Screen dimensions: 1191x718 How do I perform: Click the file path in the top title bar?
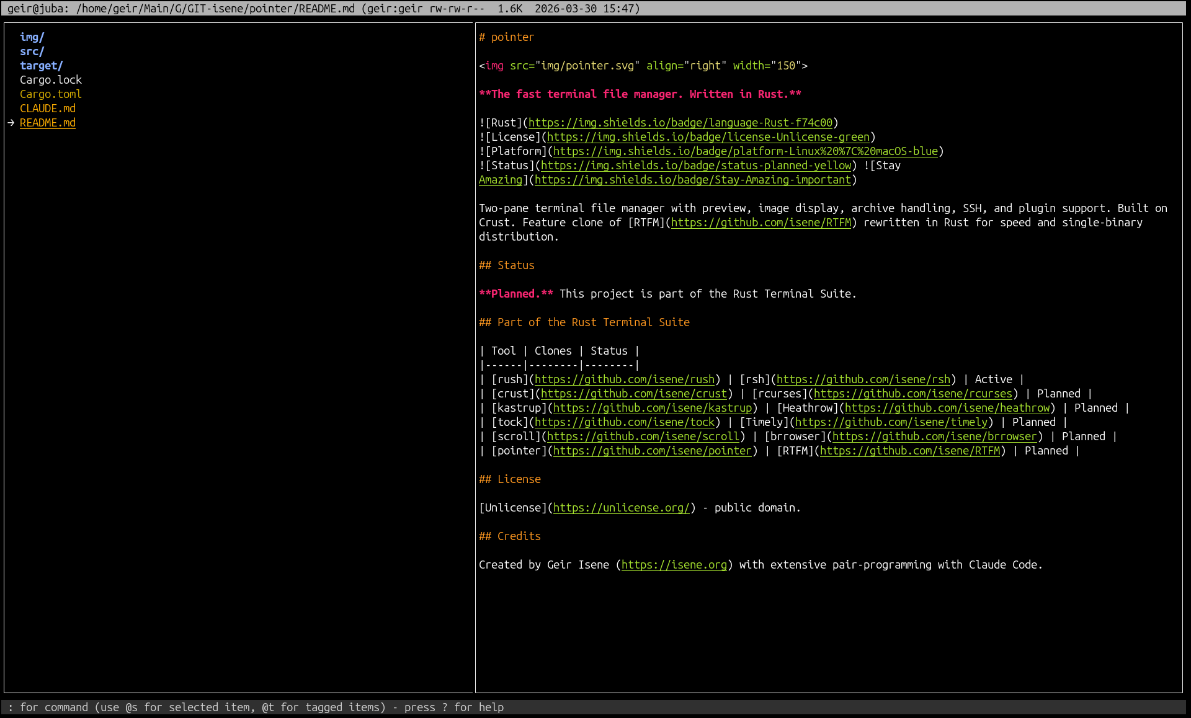coord(215,9)
